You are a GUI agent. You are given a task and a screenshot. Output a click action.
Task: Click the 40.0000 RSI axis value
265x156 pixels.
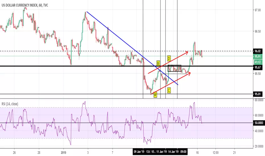point(259,131)
